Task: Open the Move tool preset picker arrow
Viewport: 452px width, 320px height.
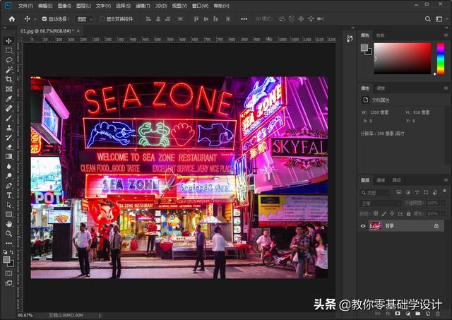Action: click(x=35, y=19)
